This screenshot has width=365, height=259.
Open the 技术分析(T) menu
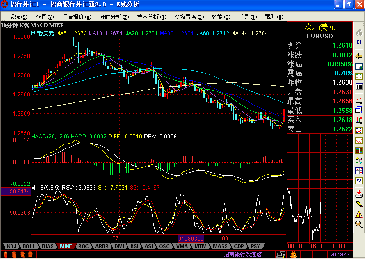(152, 17)
